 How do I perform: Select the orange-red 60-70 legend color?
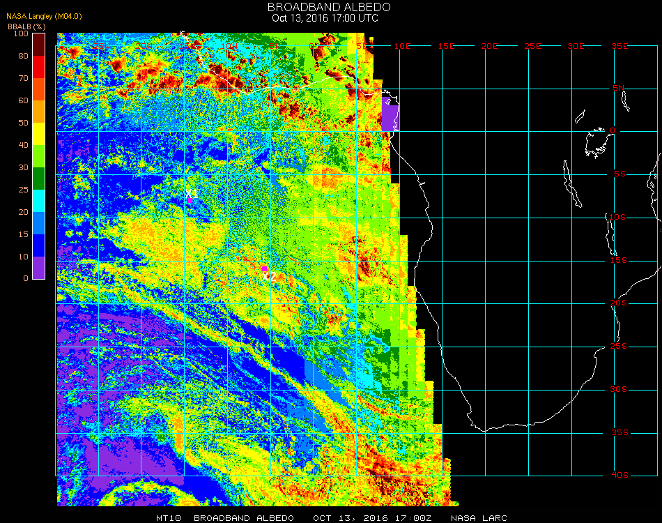[39, 89]
